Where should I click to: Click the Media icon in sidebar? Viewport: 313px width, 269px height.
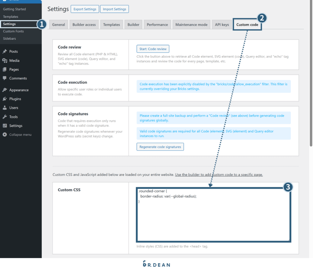pyautogui.click(x=5, y=61)
